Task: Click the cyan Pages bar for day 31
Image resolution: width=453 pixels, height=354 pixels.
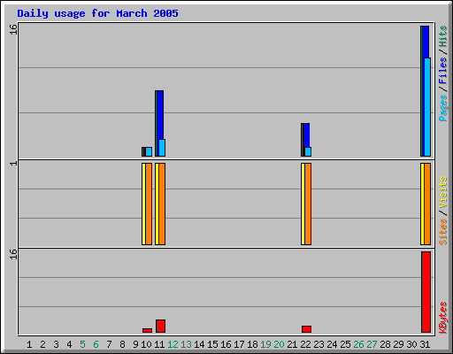Action: pos(427,107)
